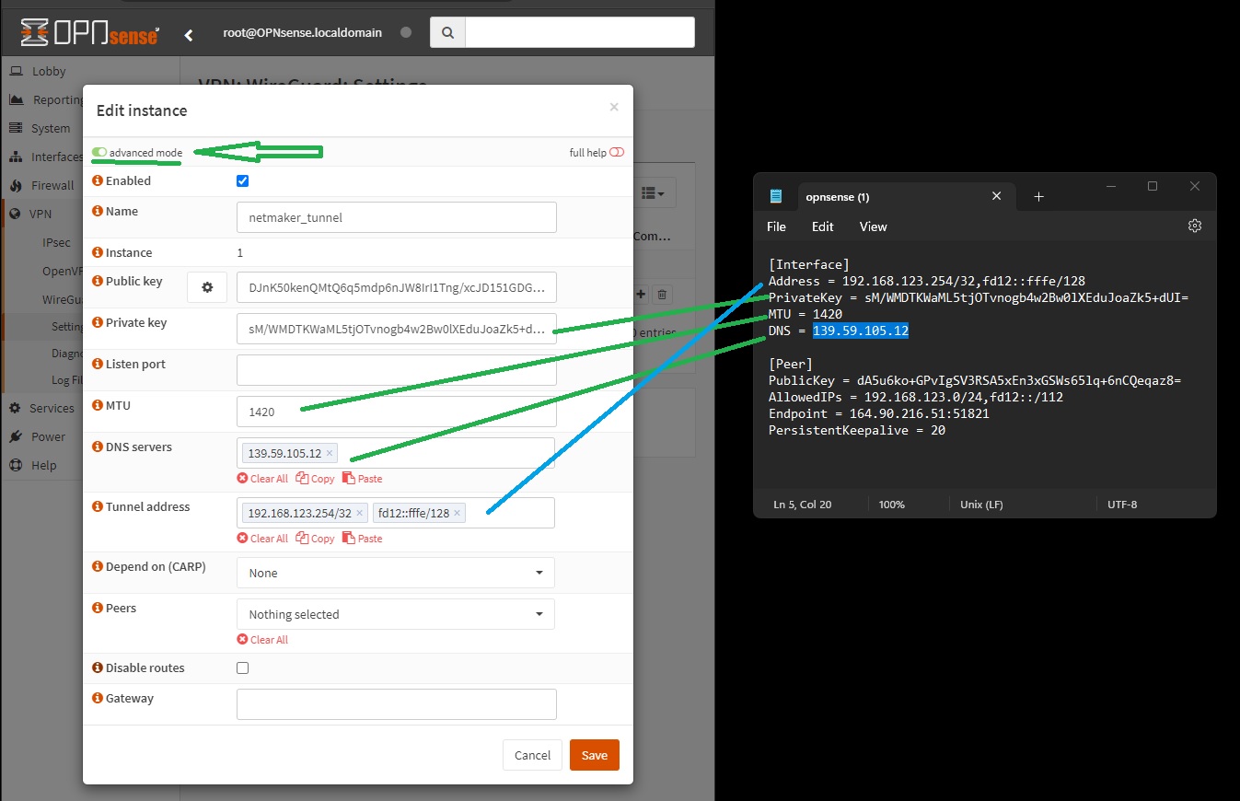Collapse sidebar with the left chevron icon

click(x=189, y=35)
